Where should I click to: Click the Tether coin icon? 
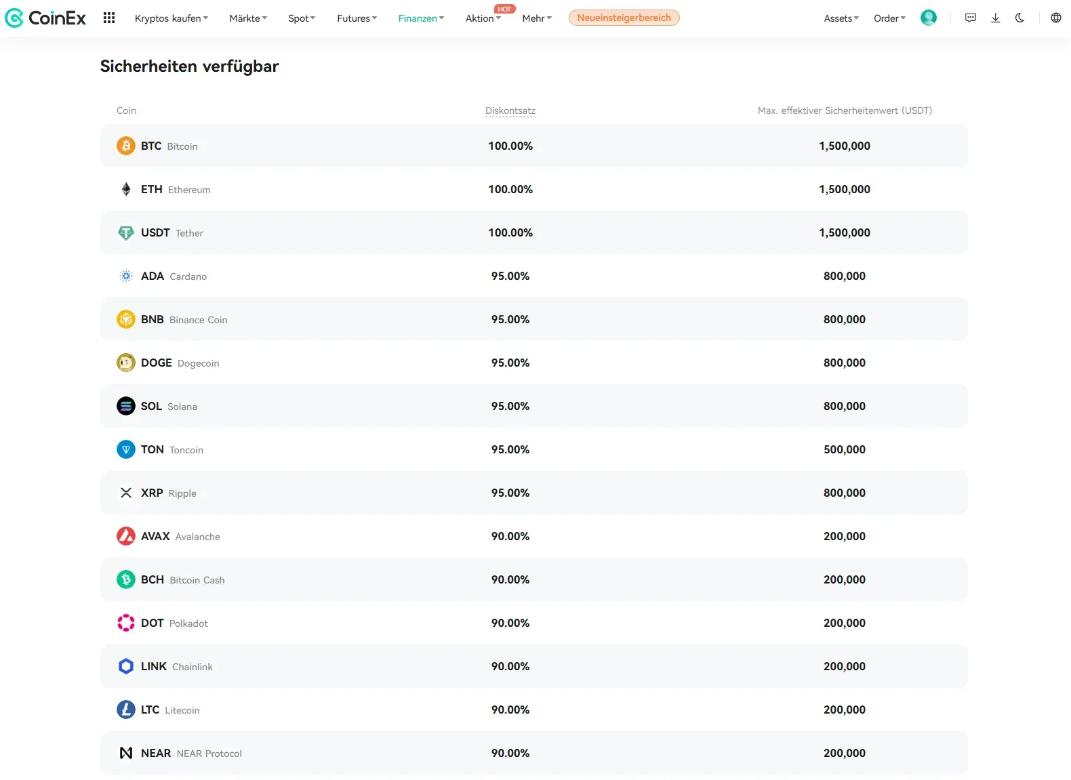pos(126,232)
